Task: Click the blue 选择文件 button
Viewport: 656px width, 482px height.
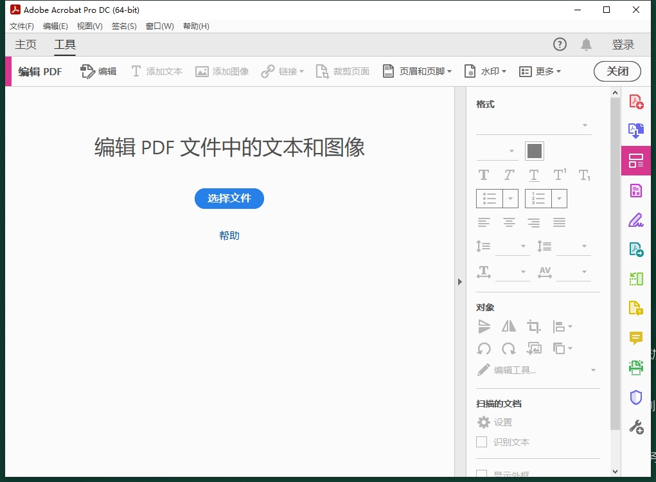Action: (229, 199)
